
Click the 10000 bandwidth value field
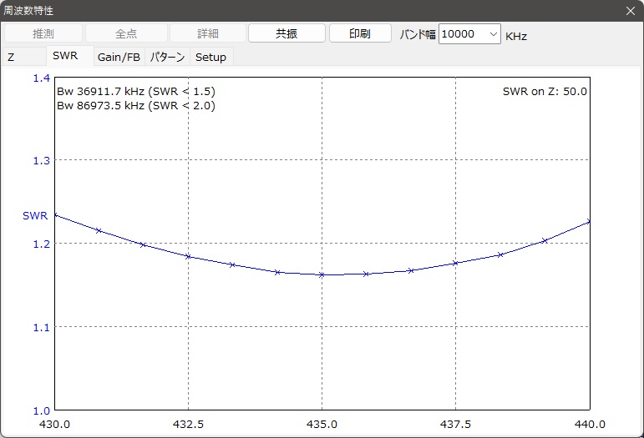pyautogui.click(x=460, y=34)
